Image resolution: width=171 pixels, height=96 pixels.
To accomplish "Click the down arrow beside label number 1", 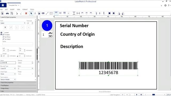I will click(50, 36).
